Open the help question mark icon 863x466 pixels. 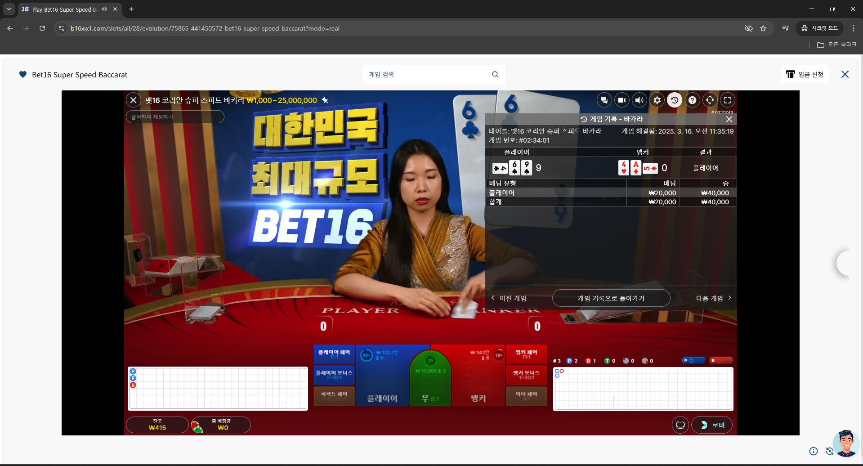[693, 100]
